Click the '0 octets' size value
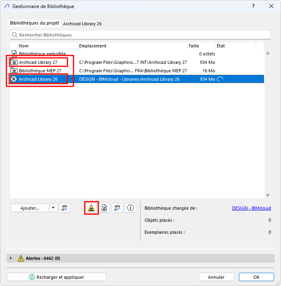The width and height of the screenshot is (281, 286). tap(207, 54)
